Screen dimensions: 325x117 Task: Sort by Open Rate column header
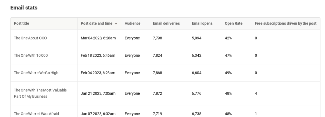234,23
